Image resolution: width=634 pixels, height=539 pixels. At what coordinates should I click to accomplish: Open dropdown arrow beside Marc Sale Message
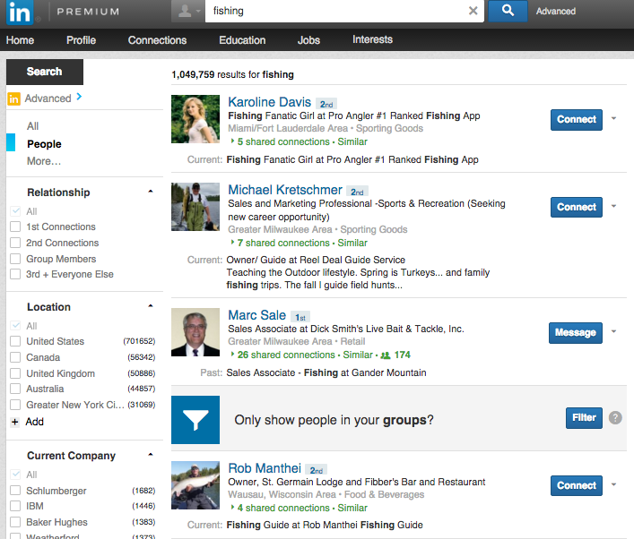(613, 332)
